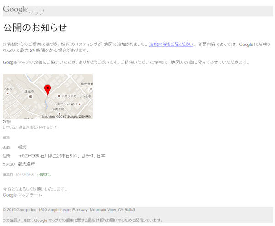Image resolution: width=275 pixels, height=226 pixels.
Task: Click the Map data ©2015 Google, ZENRIN attribution
Action: pyautogui.click(x=66, y=116)
